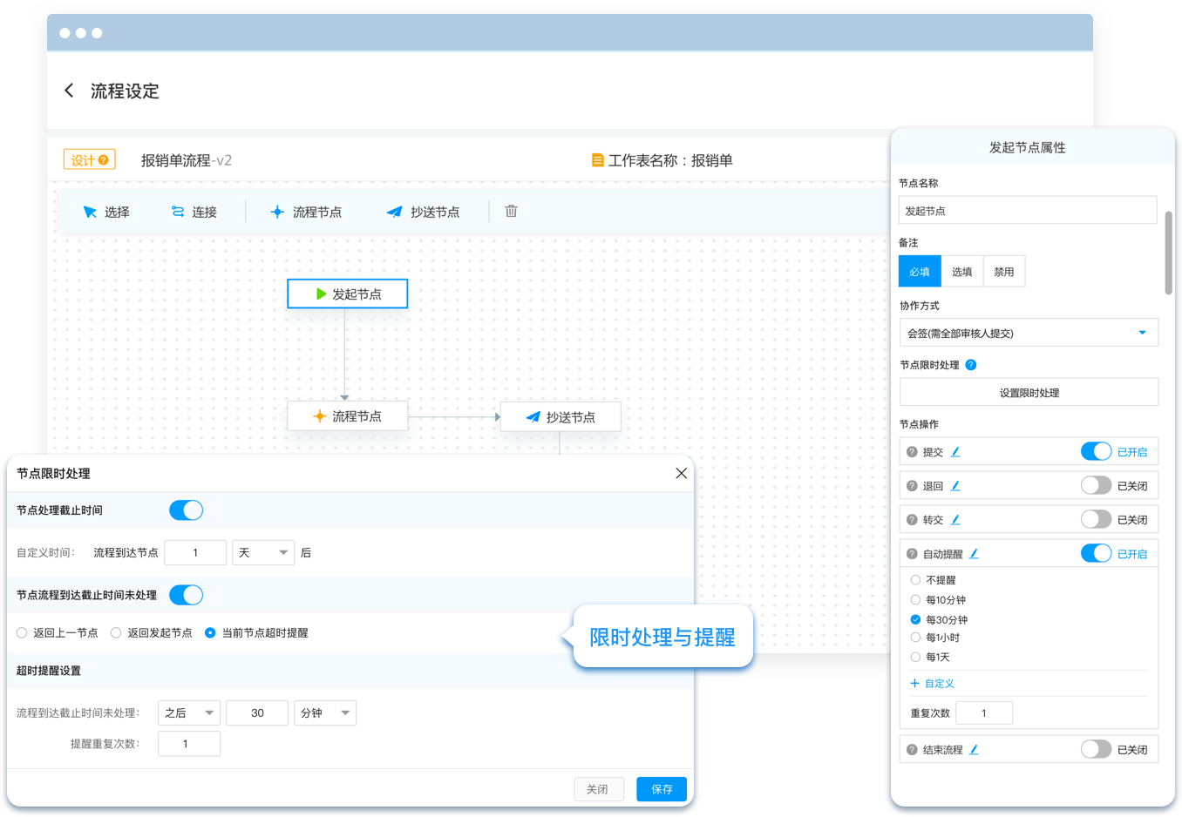The width and height of the screenshot is (1182, 817).
Task: Toggle the 节点处理截止时间 switch
Action: [x=186, y=510]
